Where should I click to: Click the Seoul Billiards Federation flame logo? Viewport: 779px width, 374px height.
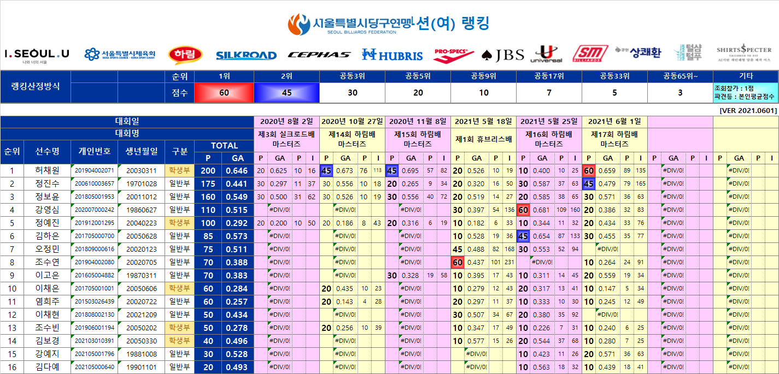click(298, 24)
